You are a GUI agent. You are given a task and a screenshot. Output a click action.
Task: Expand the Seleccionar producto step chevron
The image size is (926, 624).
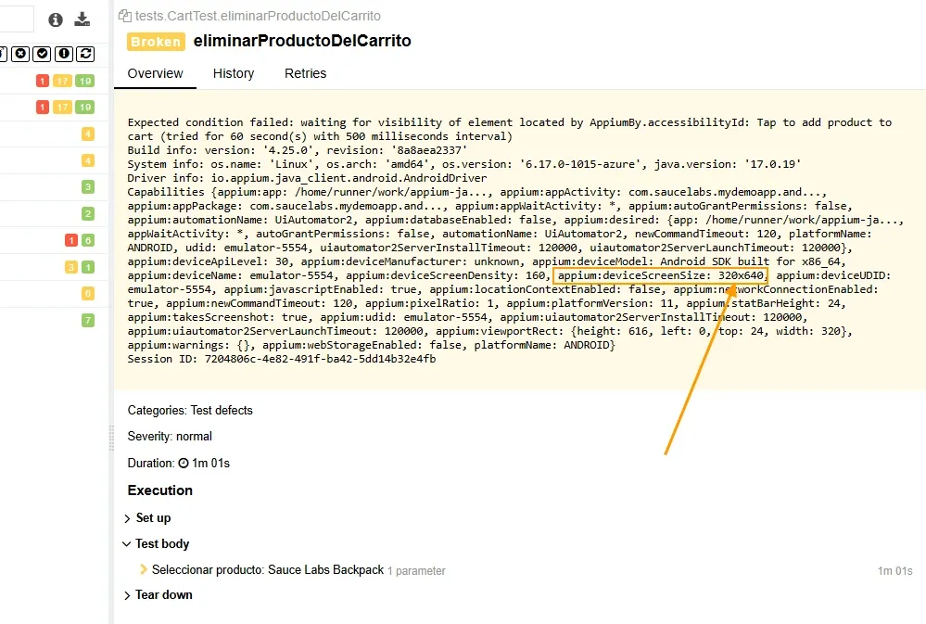[144, 569]
